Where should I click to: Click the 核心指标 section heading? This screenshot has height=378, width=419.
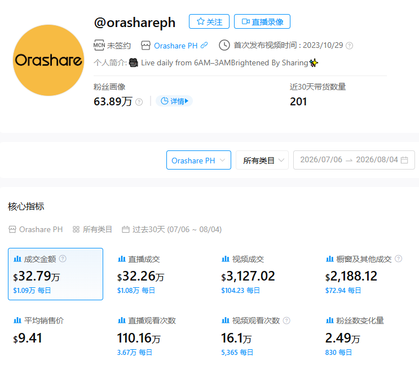click(26, 206)
